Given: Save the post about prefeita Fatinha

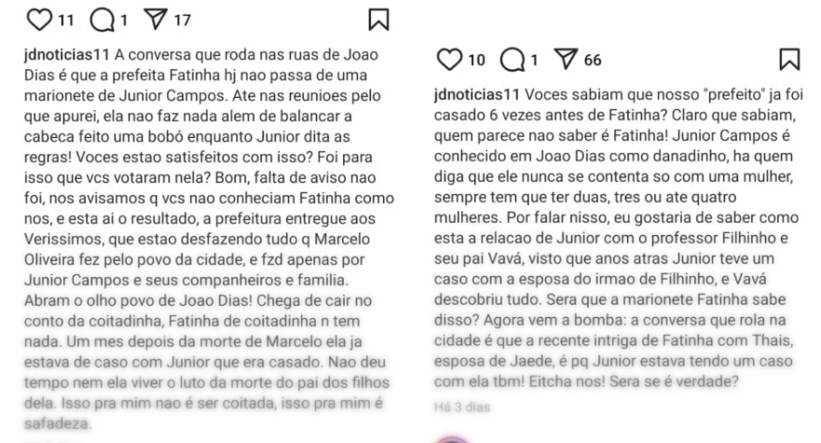Looking at the screenshot, I should tap(378, 19).
